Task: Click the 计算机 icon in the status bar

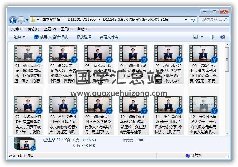Action: point(188,156)
